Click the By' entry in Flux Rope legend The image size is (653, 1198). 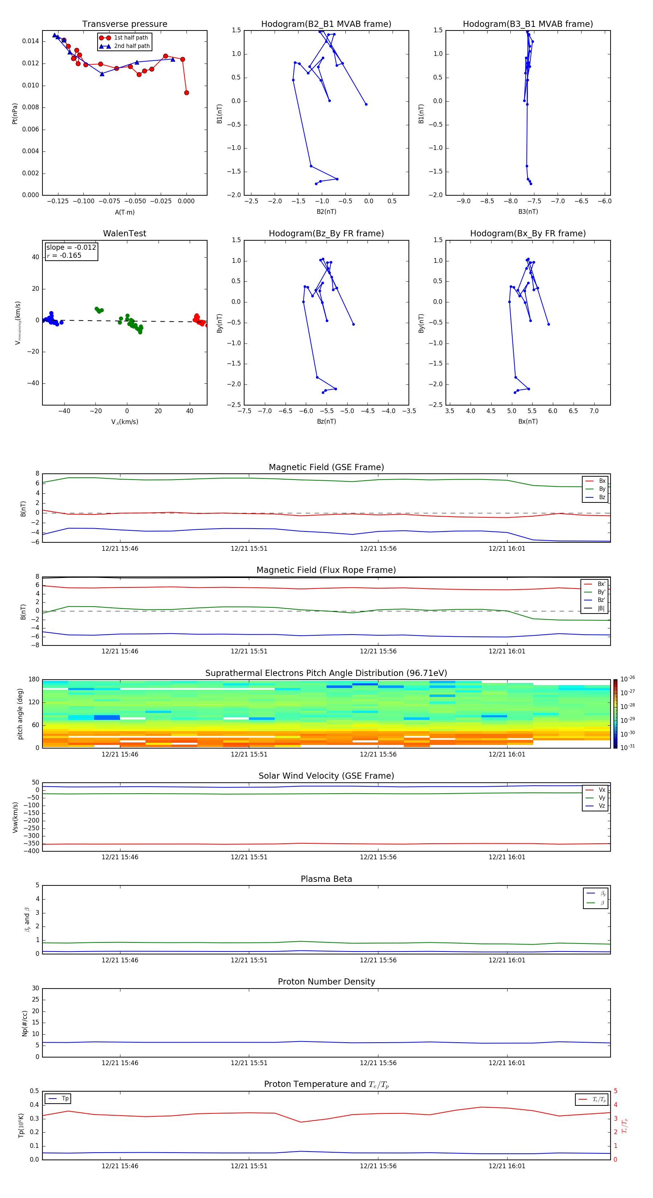(x=595, y=592)
